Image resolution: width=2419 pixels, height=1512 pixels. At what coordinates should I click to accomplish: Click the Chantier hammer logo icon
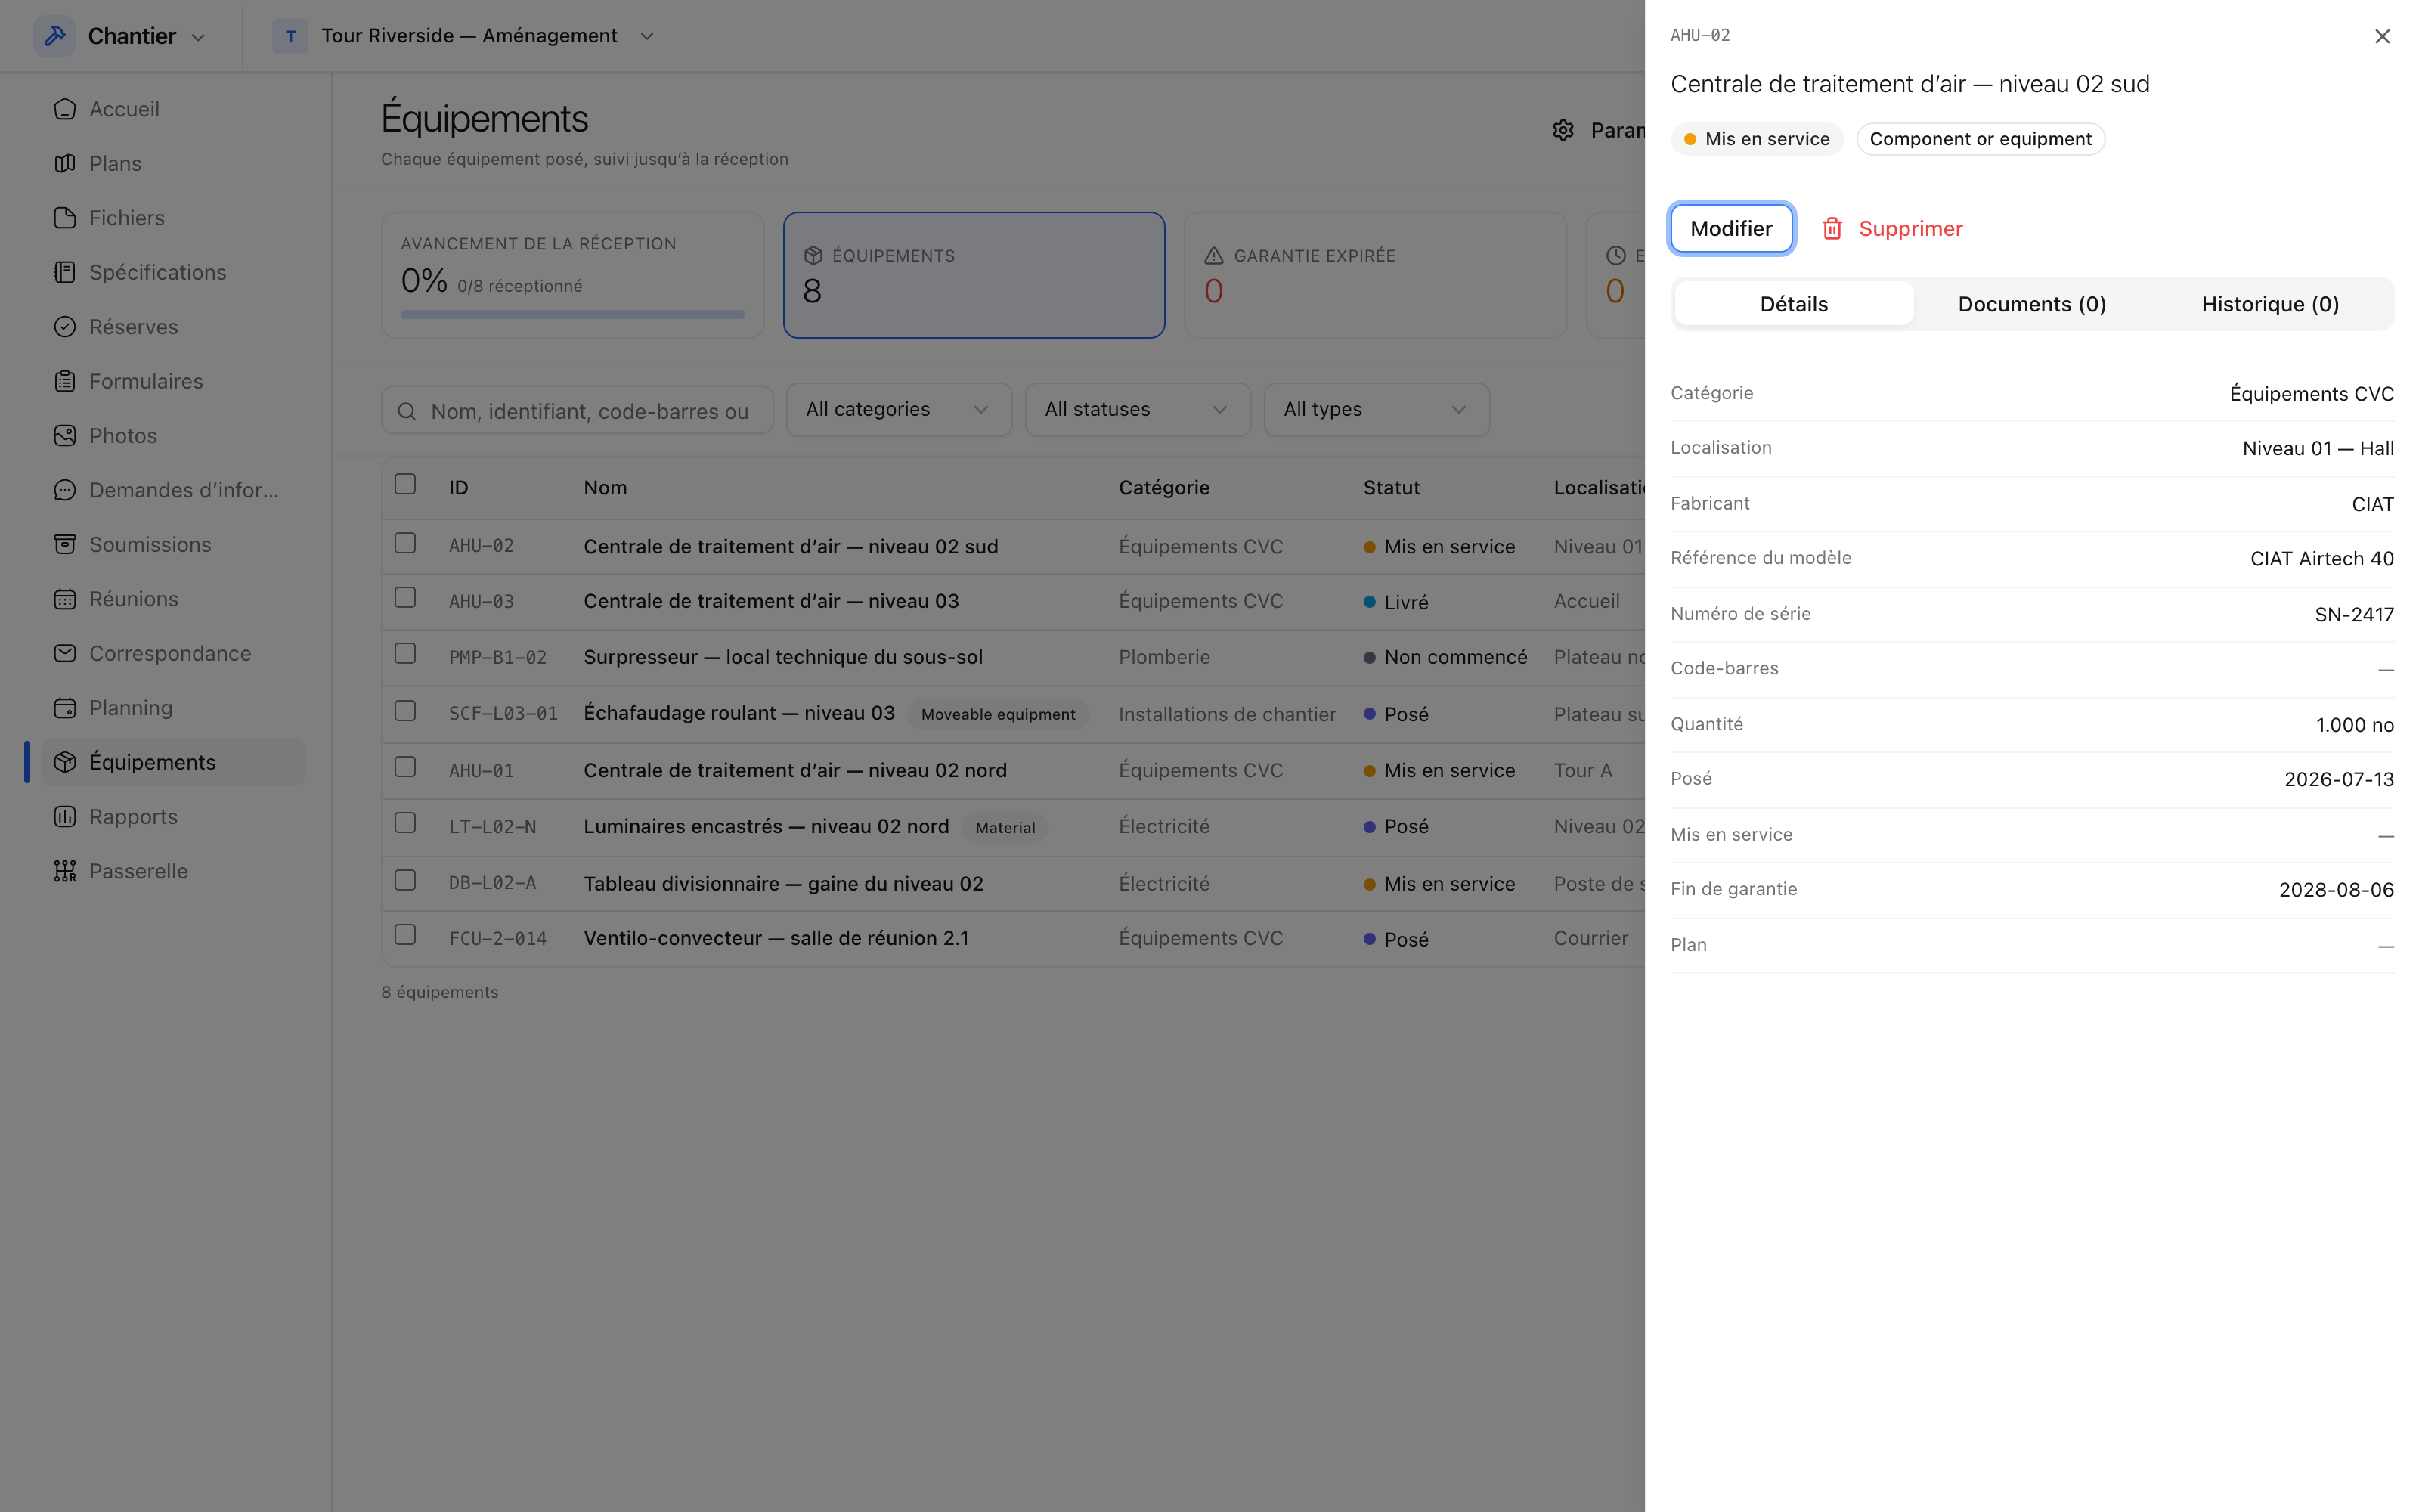[55, 36]
